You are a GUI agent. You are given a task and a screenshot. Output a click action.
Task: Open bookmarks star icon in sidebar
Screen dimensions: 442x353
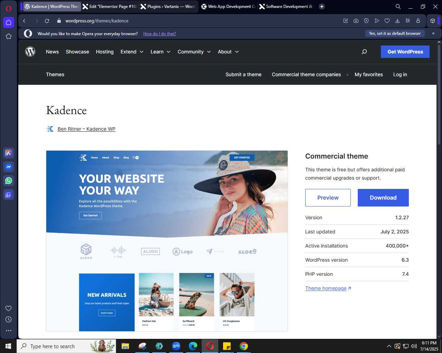tap(9, 36)
